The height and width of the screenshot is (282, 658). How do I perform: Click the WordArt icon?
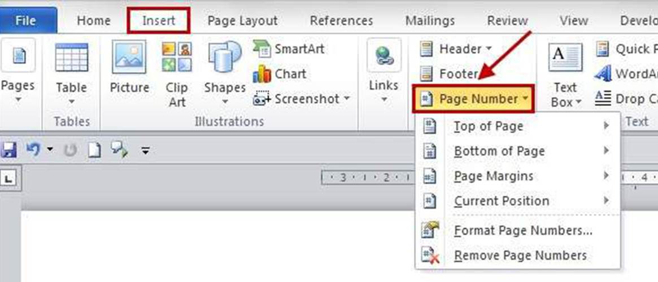(x=604, y=74)
